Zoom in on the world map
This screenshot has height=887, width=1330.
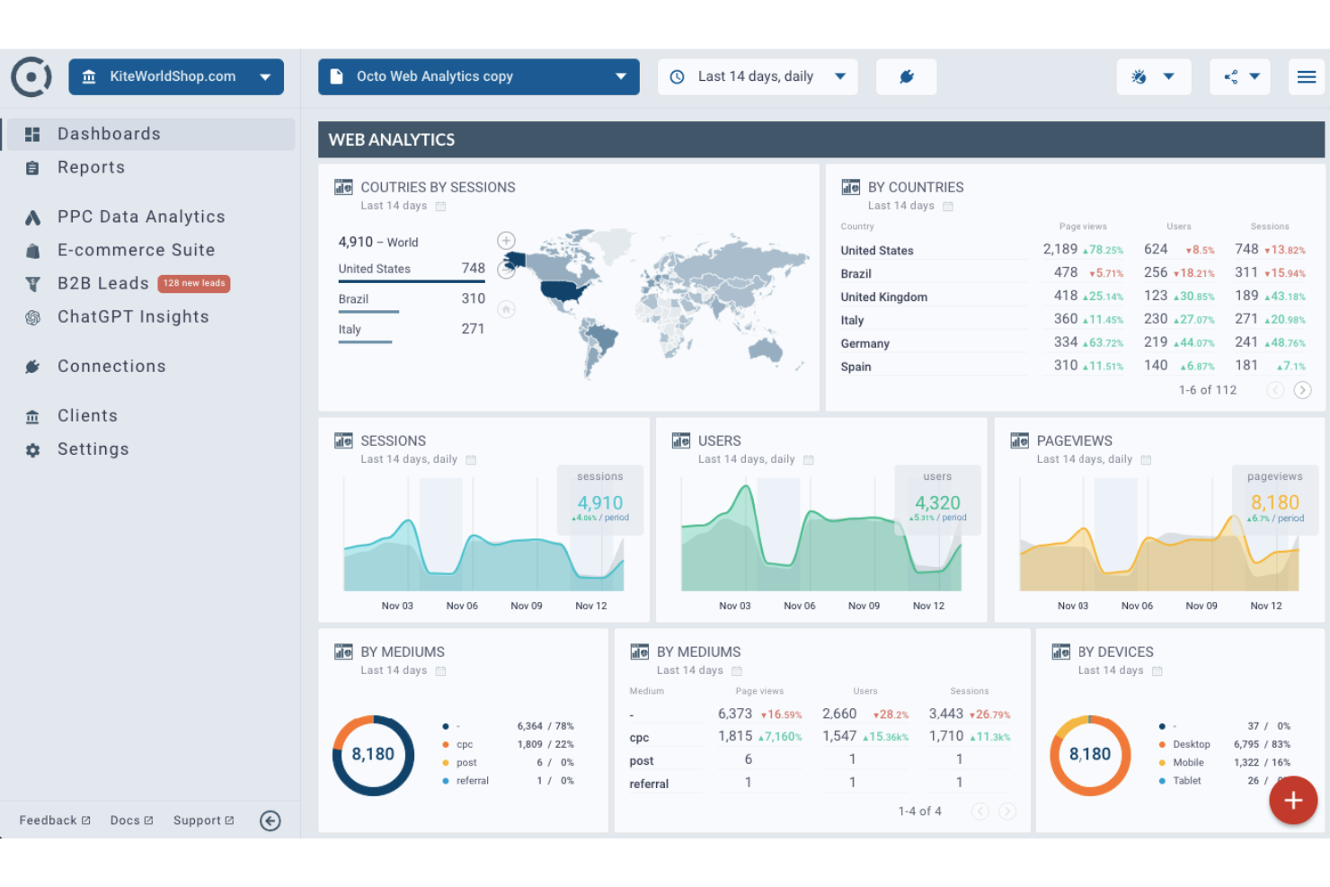[506, 240]
